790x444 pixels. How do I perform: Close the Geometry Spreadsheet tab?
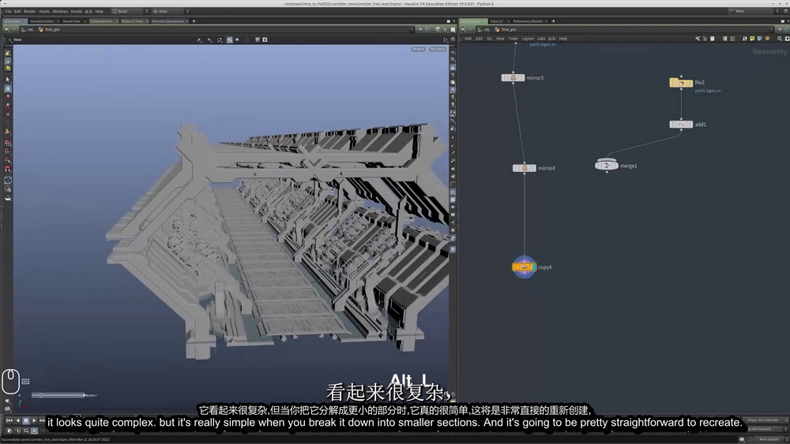(187, 21)
